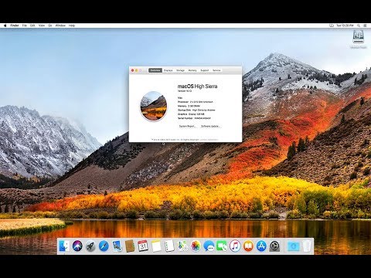Screen dimensions: 371x278
Task: Open Photos pinwheel icon in Dock
Action: pos(196,246)
